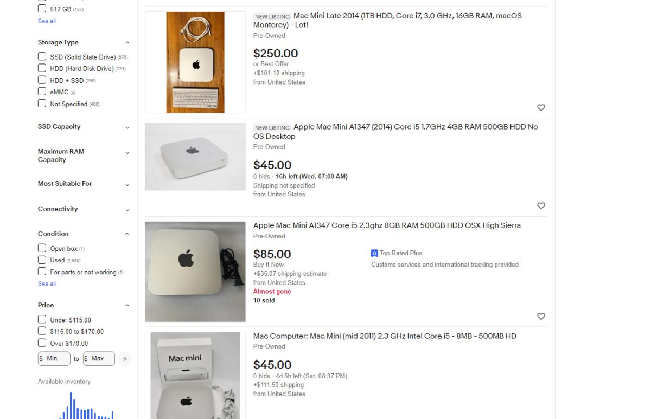Check the SSD (Solid State Drive) filter
Viewport: 651px width, 419px height.
42,56
